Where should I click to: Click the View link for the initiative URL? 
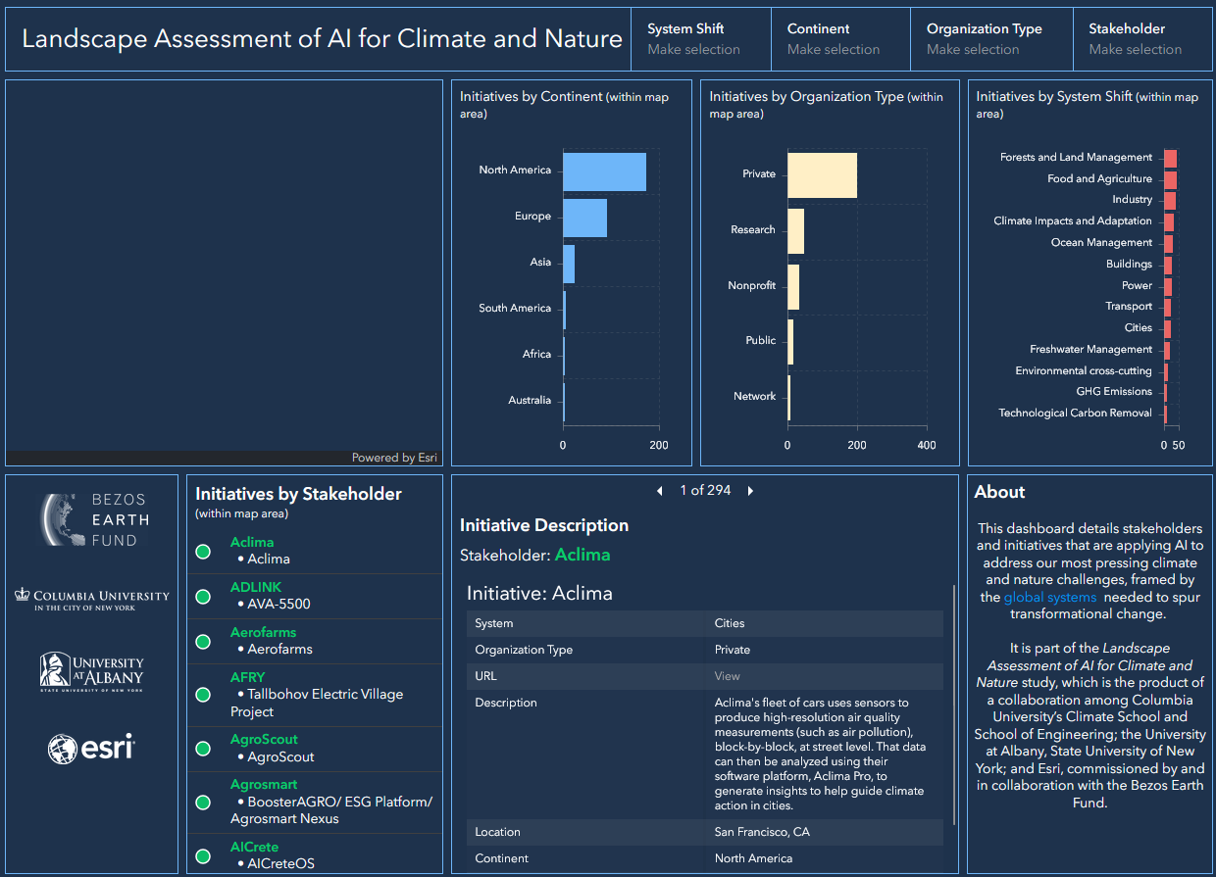click(x=725, y=675)
